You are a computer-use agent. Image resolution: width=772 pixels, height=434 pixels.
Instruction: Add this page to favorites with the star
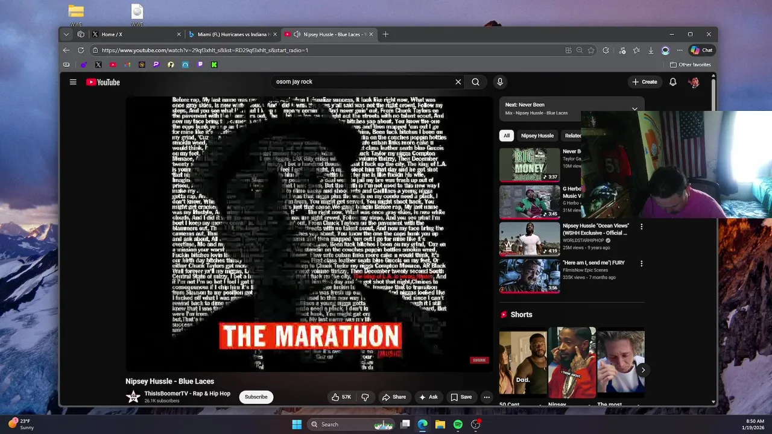point(591,51)
